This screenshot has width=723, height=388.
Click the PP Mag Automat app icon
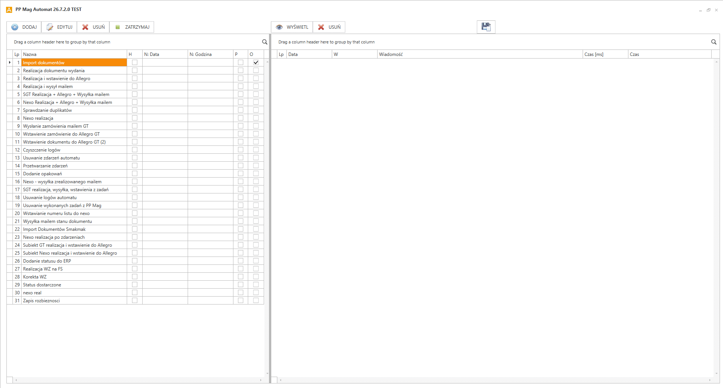pyautogui.click(x=9, y=9)
